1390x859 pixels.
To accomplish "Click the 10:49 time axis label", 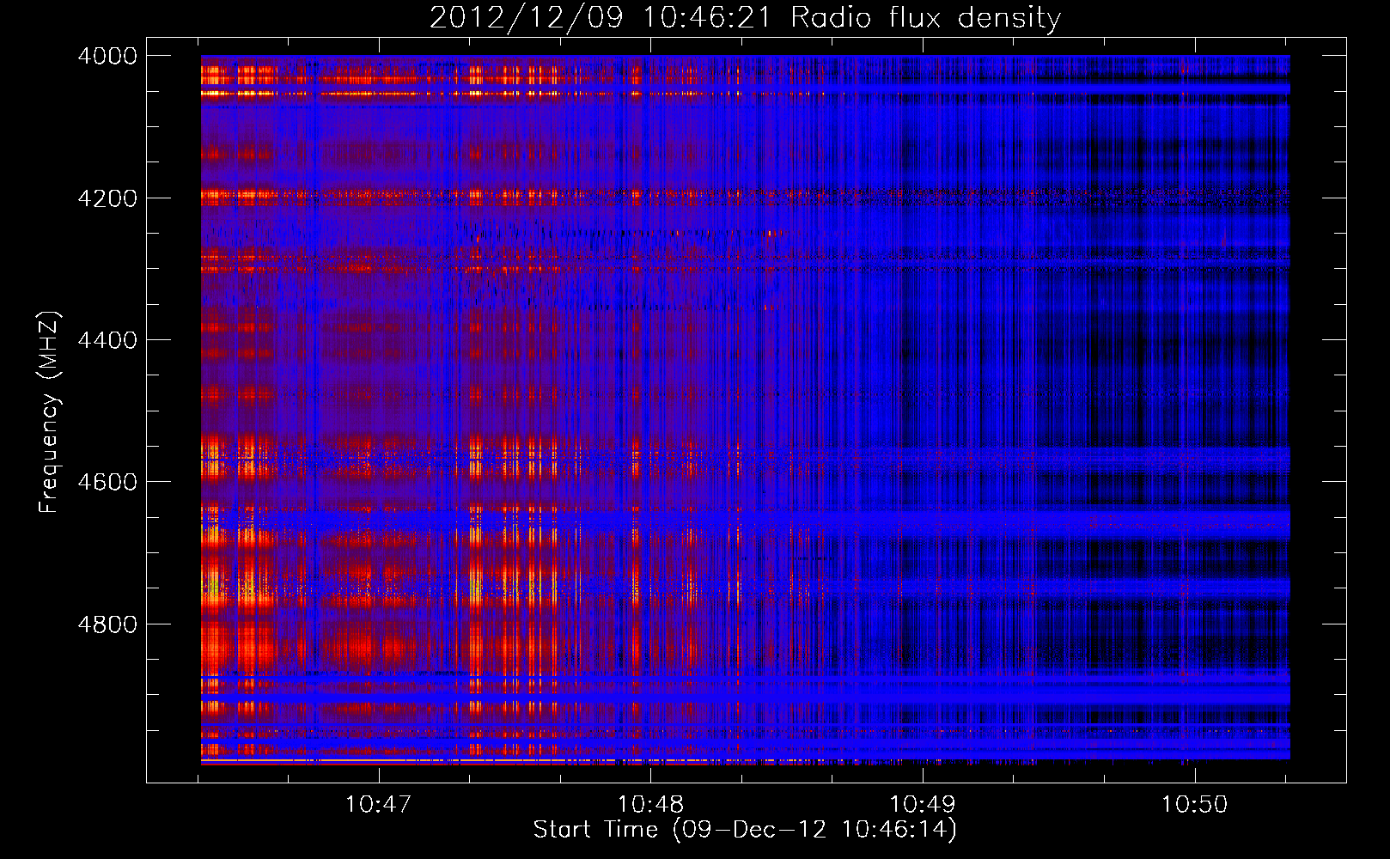I will click(x=922, y=805).
